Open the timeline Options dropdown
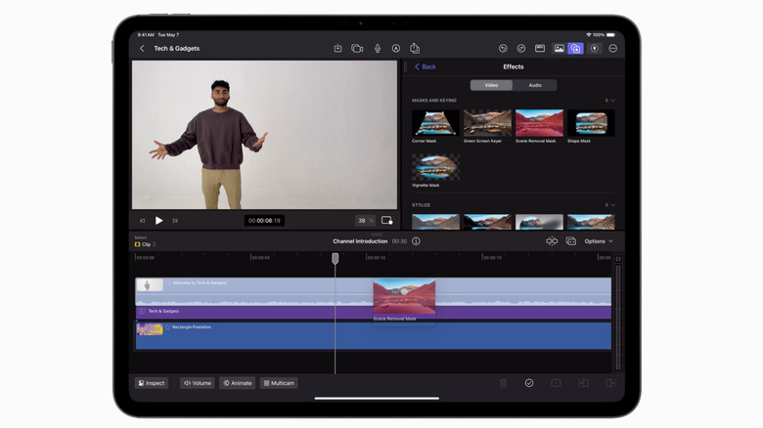This screenshot has width=763, height=428. tap(599, 241)
